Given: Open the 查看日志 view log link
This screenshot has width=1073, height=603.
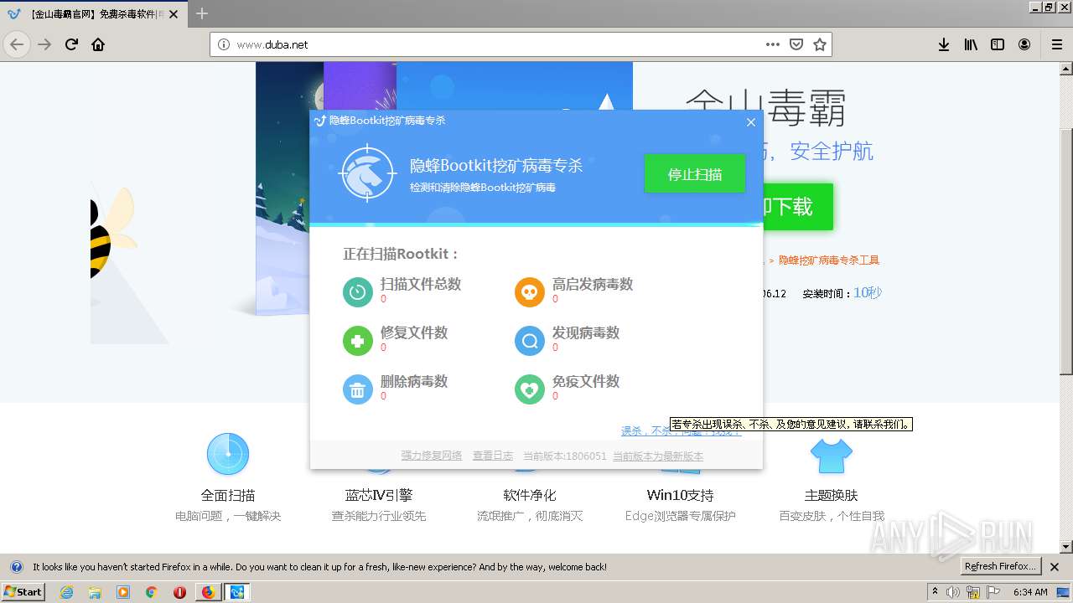Looking at the screenshot, I should pyautogui.click(x=493, y=456).
